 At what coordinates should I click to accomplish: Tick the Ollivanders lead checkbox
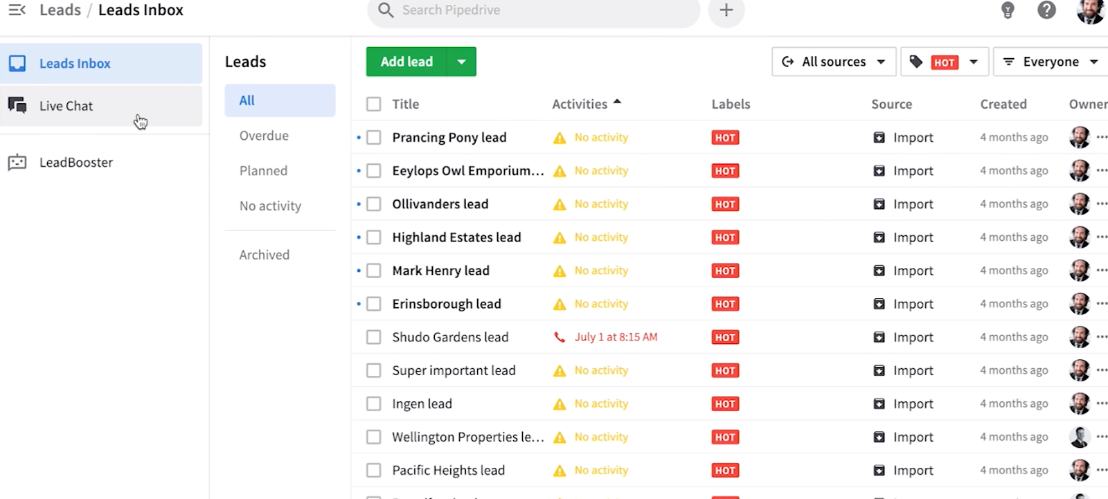tap(374, 204)
